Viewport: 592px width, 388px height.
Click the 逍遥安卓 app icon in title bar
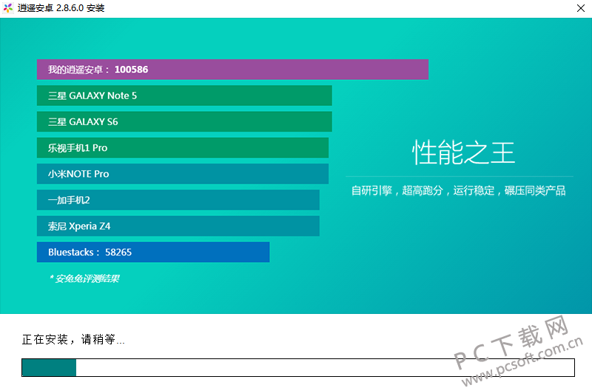tap(8, 8)
